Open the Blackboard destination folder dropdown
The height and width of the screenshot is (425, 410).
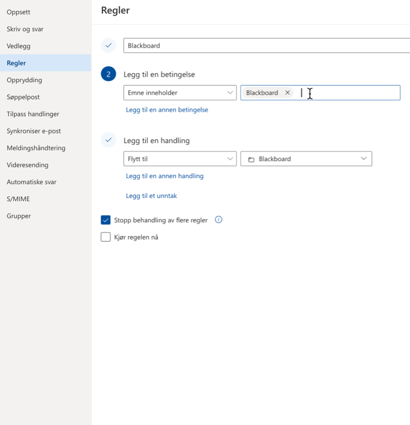[306, 159]
